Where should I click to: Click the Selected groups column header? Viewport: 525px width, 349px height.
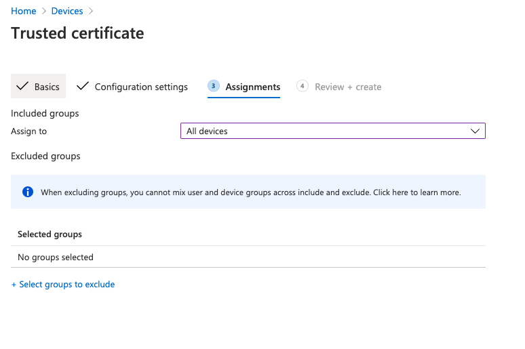(x=50, y=234)
